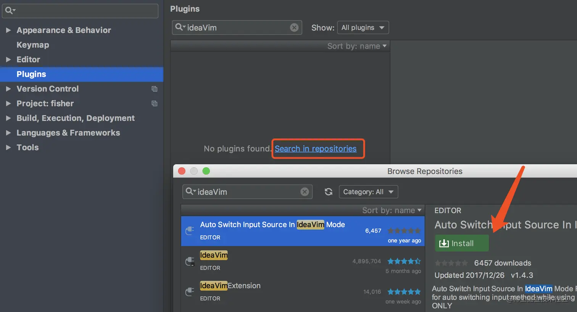
Task: Expand the Editor settings node
Action: click(x=8, y=59)
